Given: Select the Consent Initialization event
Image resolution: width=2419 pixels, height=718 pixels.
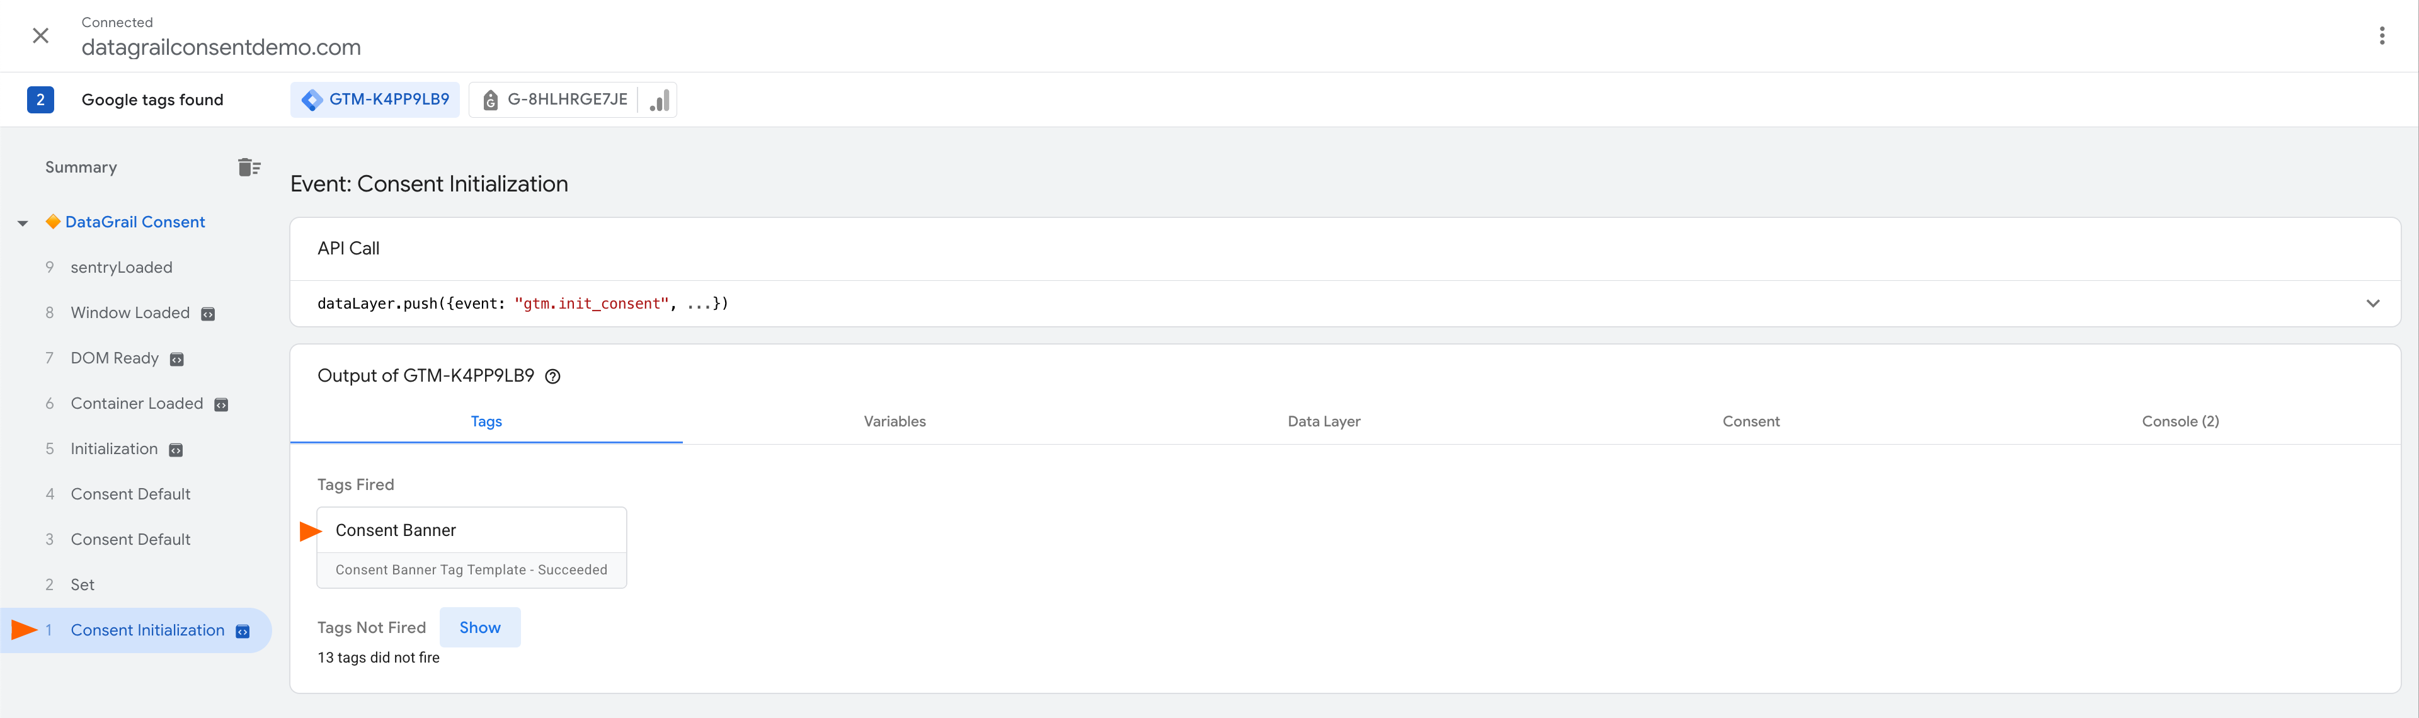Looking at the screenshot, I should pyautogui.click(x=147, y=630).
